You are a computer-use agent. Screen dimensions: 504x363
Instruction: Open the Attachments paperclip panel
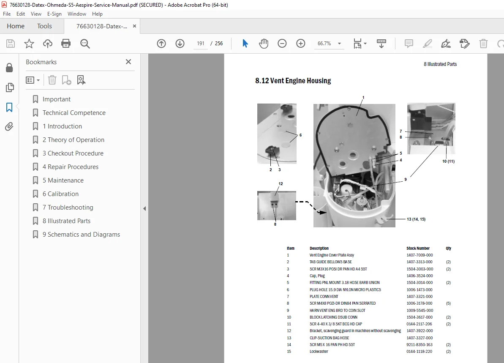pyautogui.click(x=9, y=127)
